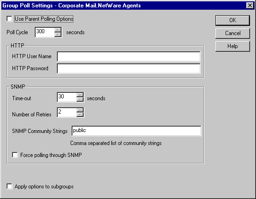This screenshot has width=256, height=199.
Task: Increase SNMP Time-out with up arrow
Action: tap(80, 95)
